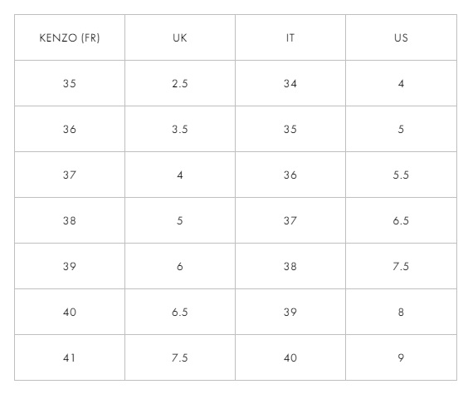Viewport: 468px width, 399px height.
Task: Click the IT column header
Action: pos(290,37)
